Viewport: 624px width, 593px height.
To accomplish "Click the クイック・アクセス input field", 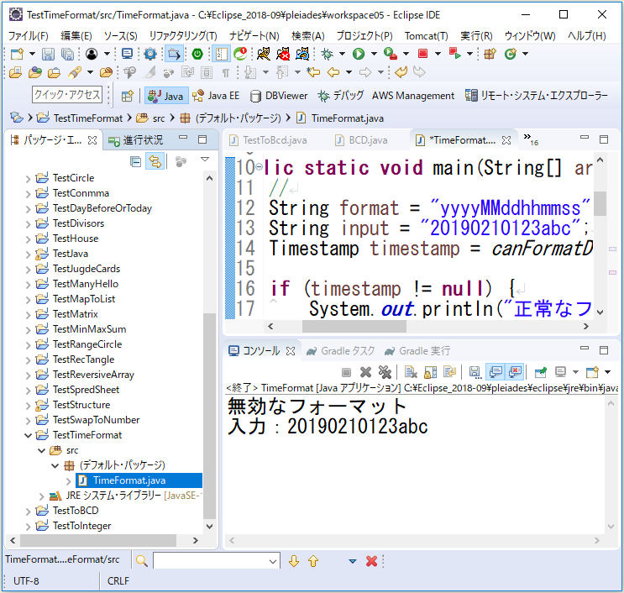I will click(67, 95).
